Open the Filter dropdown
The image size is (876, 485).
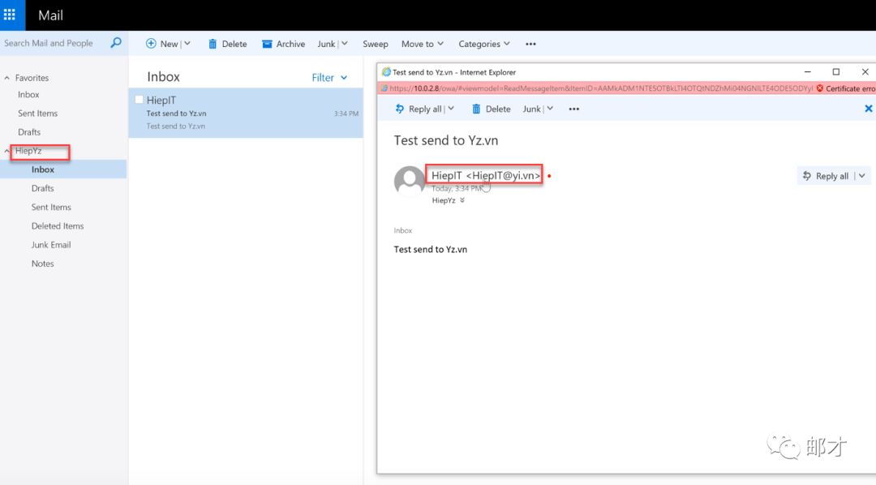click(x=329, y=78)
